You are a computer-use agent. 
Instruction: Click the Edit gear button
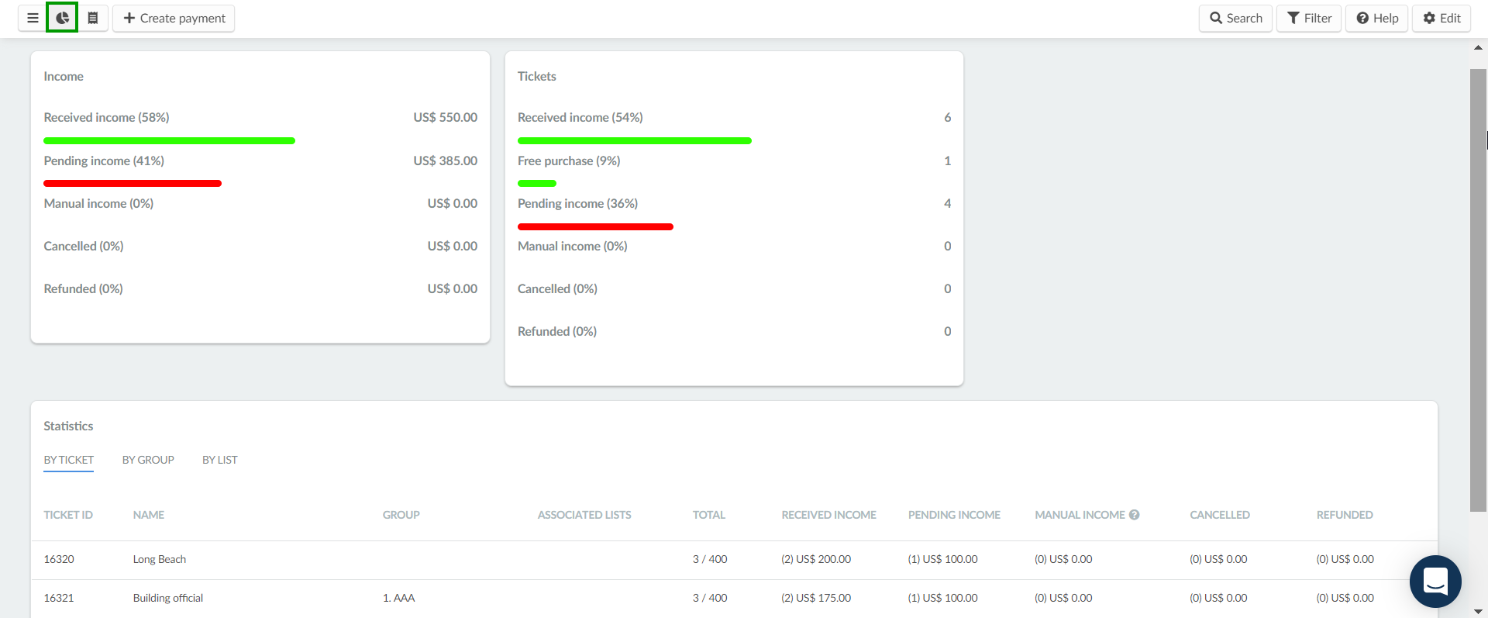coord(1441,18)
